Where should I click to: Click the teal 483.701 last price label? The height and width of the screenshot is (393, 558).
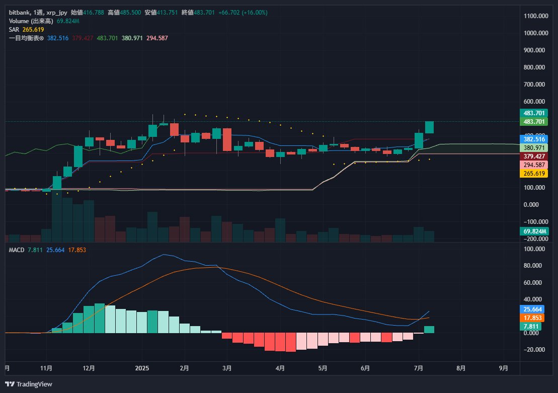point(534,113)
